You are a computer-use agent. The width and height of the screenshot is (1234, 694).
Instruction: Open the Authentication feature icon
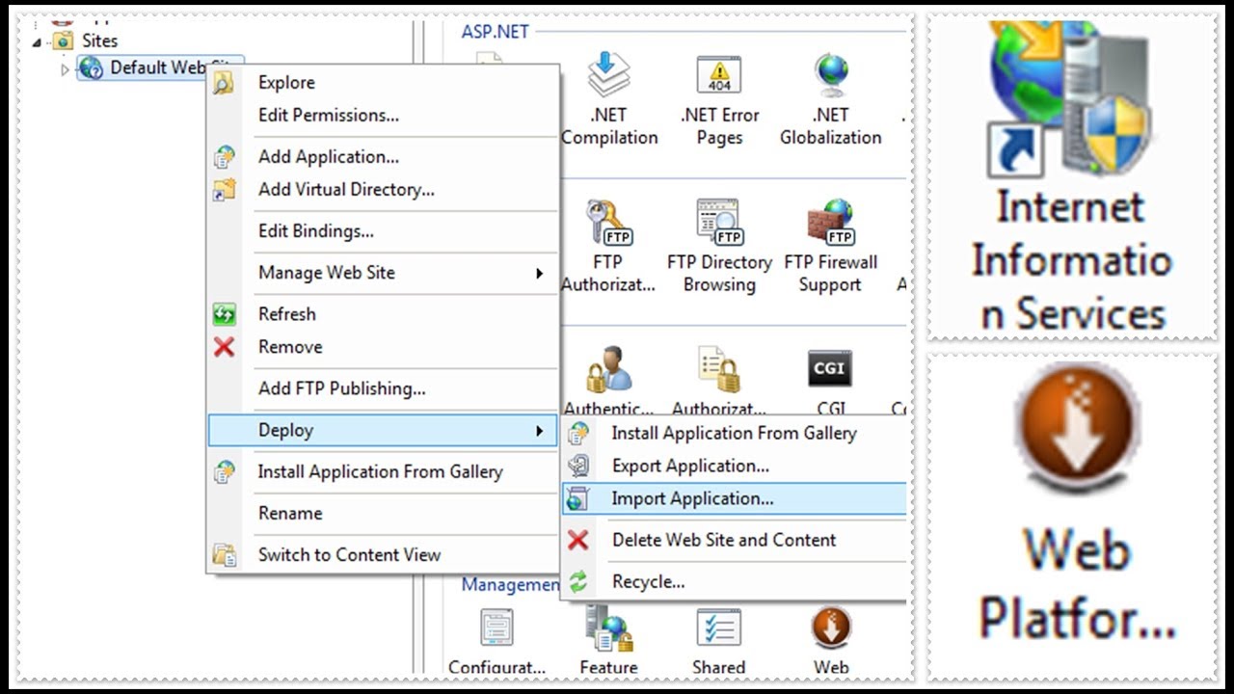(x=609, y=369)
